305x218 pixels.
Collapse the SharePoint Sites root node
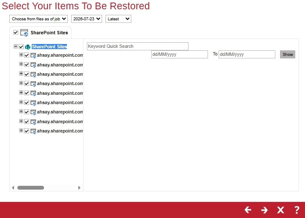point(16,47)
